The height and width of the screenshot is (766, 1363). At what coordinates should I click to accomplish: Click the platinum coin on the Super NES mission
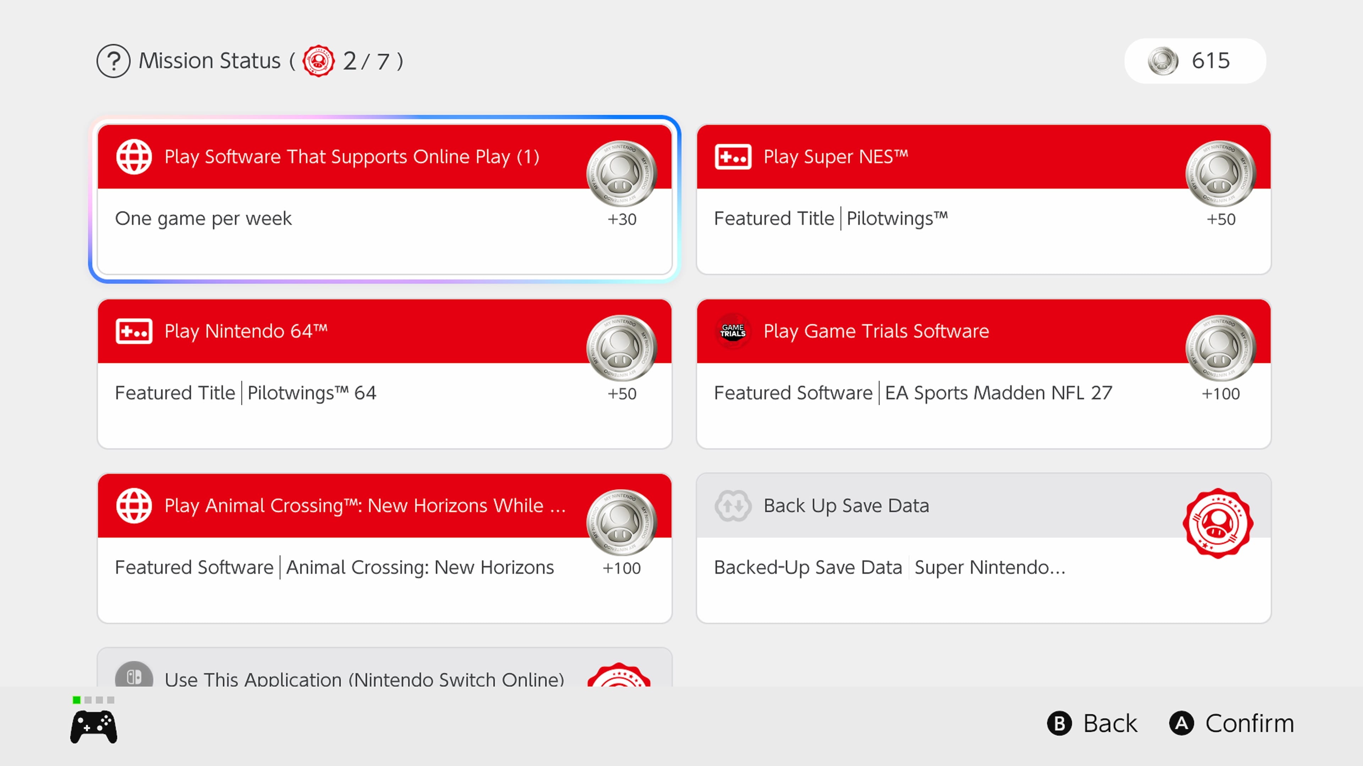[1221, 173]
